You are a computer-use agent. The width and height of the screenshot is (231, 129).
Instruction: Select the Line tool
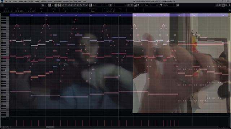point(87,5)
